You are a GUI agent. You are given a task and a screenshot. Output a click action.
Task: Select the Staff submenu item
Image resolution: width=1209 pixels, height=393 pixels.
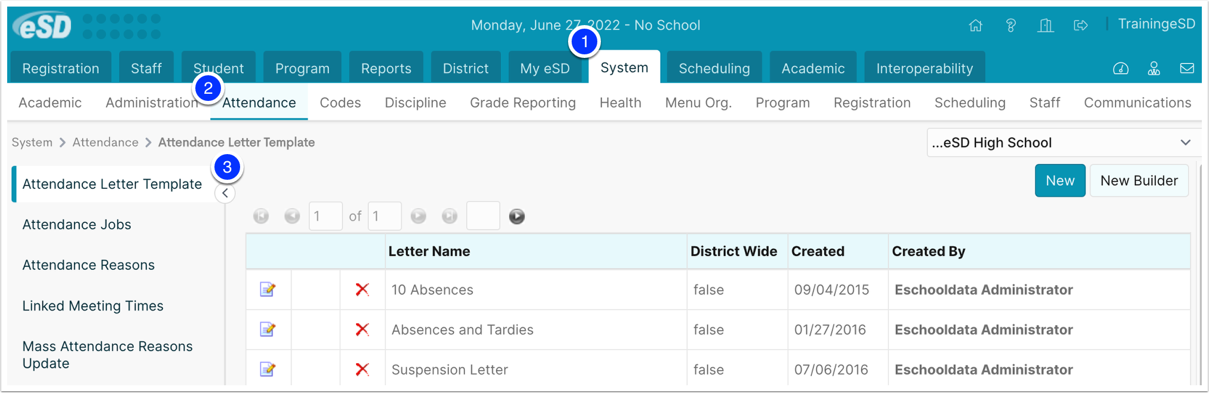(1045, 103)
